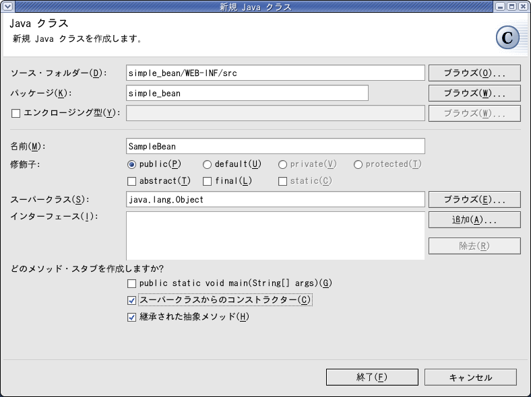Click the スーパークラス(S) label

50,200
